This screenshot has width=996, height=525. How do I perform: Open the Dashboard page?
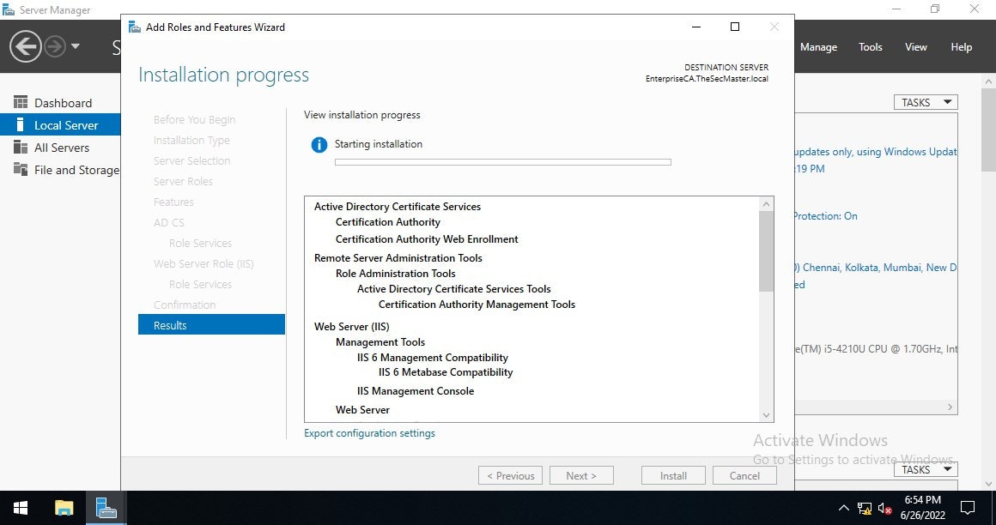63,103
